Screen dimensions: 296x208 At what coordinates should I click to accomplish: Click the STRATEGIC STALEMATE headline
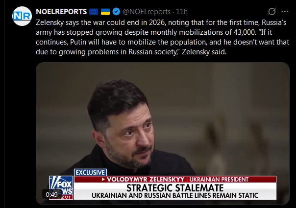click(x=175, y=188)
